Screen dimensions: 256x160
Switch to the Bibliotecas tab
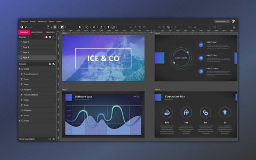coord(37,32)
